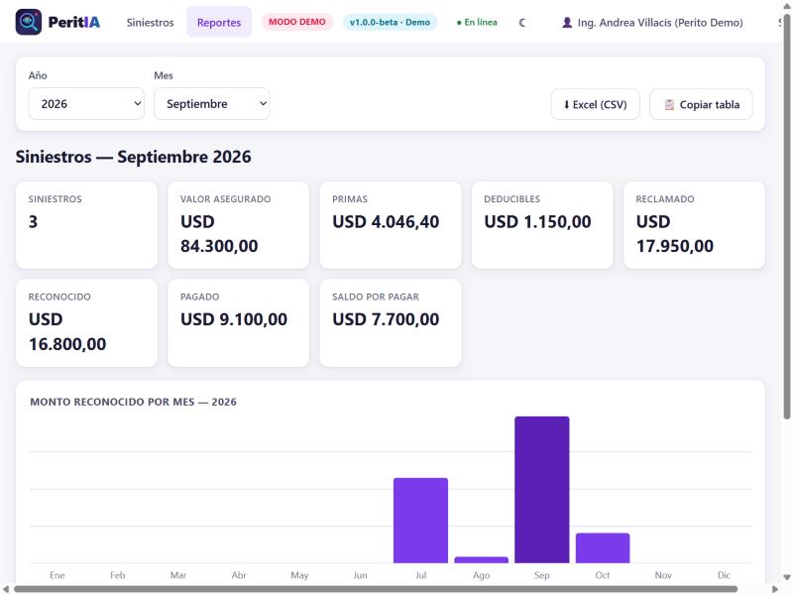
Task: Click the Reconocido USD 16.800,00 card
Action: point(86,323)
